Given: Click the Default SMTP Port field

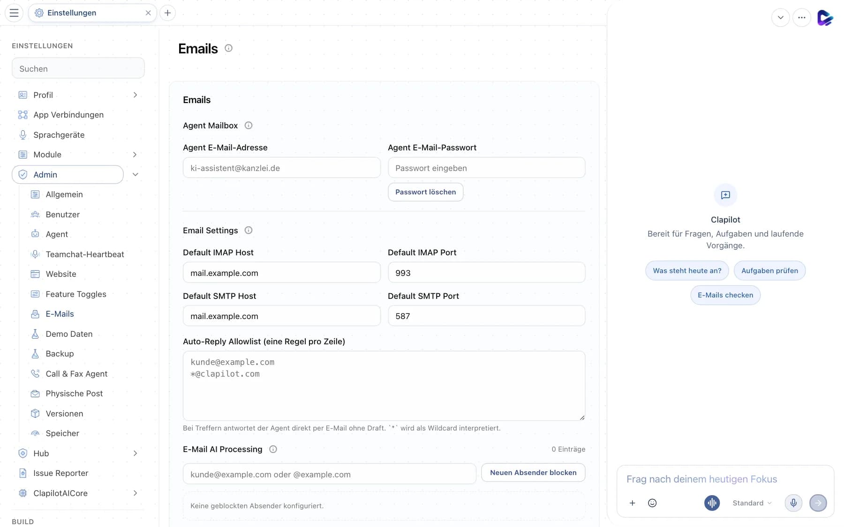Looking at the screenshot, I should (x=486, y=316).
